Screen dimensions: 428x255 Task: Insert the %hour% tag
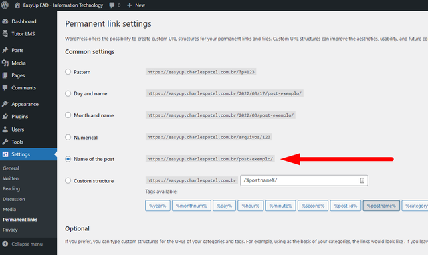tap(250, 206)
